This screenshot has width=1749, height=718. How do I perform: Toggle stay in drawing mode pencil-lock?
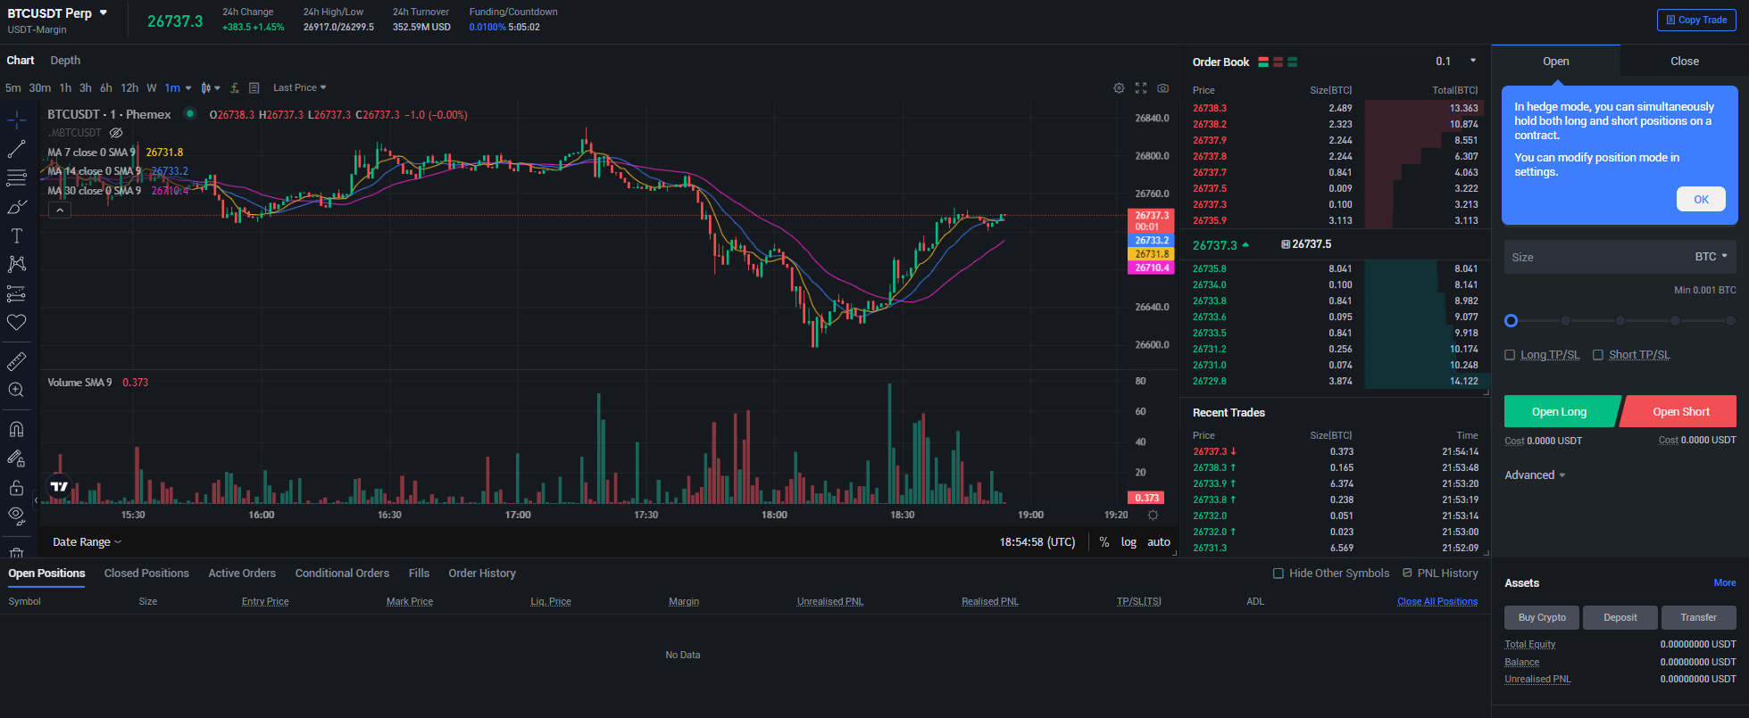16,458
